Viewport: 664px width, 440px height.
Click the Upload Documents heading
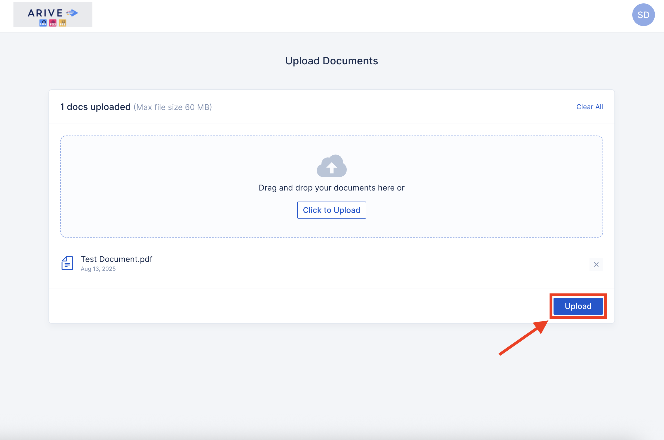click(x=331, y=61)
